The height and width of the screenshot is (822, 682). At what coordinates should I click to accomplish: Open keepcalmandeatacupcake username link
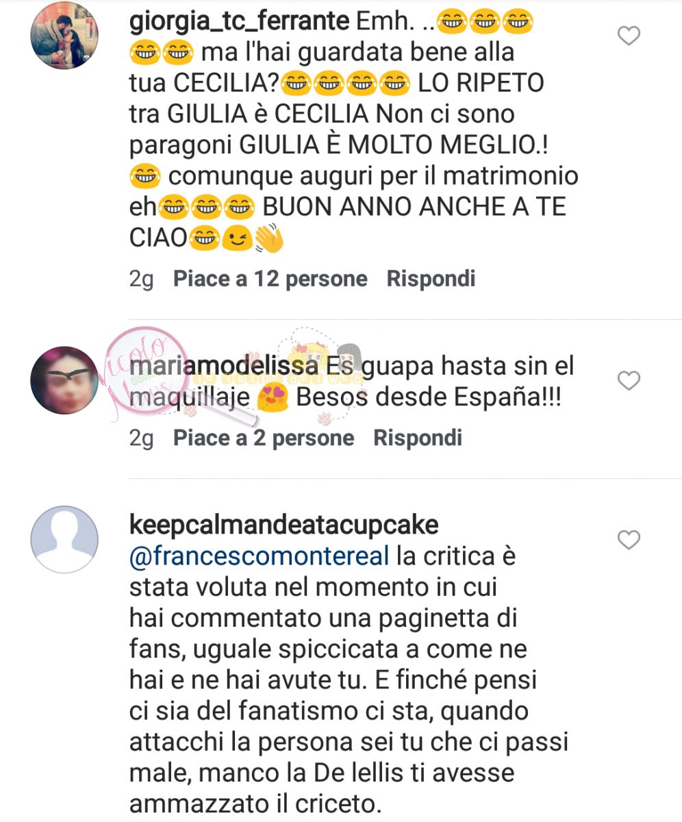pos(283,525)
